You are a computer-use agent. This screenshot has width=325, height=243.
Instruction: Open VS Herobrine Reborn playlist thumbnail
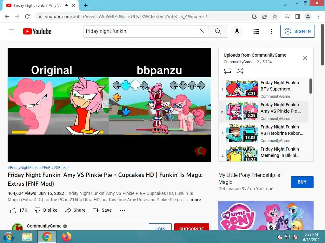coord(242,133)
